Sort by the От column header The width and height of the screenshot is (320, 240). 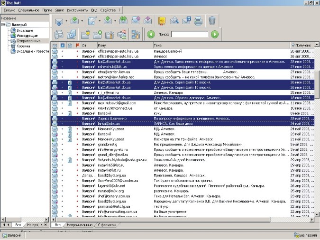tap(89, 46)
